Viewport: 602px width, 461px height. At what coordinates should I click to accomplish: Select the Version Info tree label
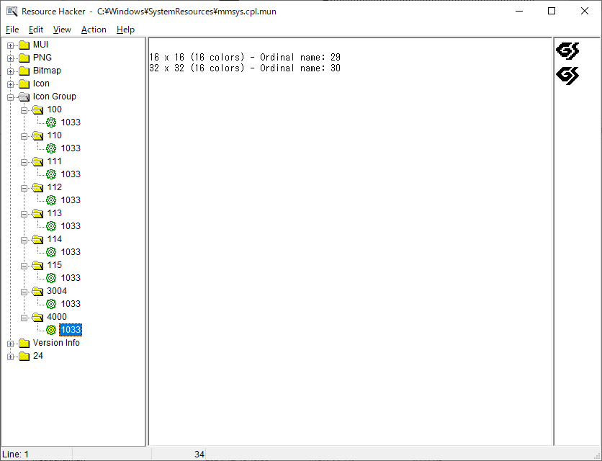[x=56, y=343]
